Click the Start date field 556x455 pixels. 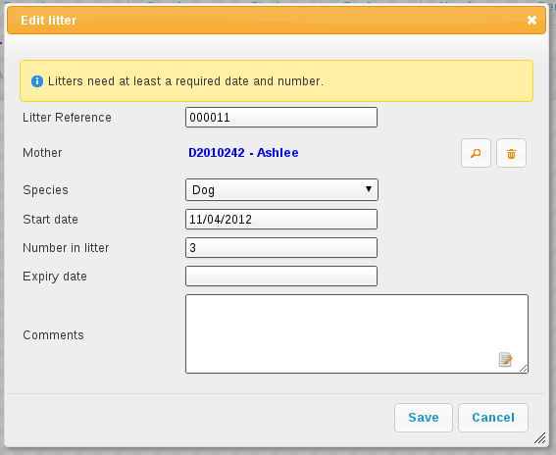281,220
